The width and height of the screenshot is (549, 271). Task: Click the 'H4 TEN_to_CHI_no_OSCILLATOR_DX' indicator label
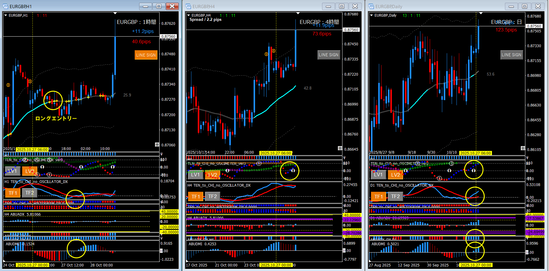coord(219,185)
